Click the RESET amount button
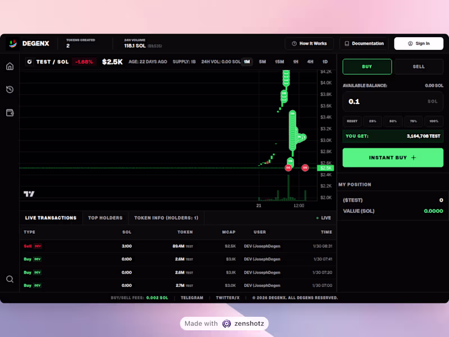 click(x=352, y=121)
